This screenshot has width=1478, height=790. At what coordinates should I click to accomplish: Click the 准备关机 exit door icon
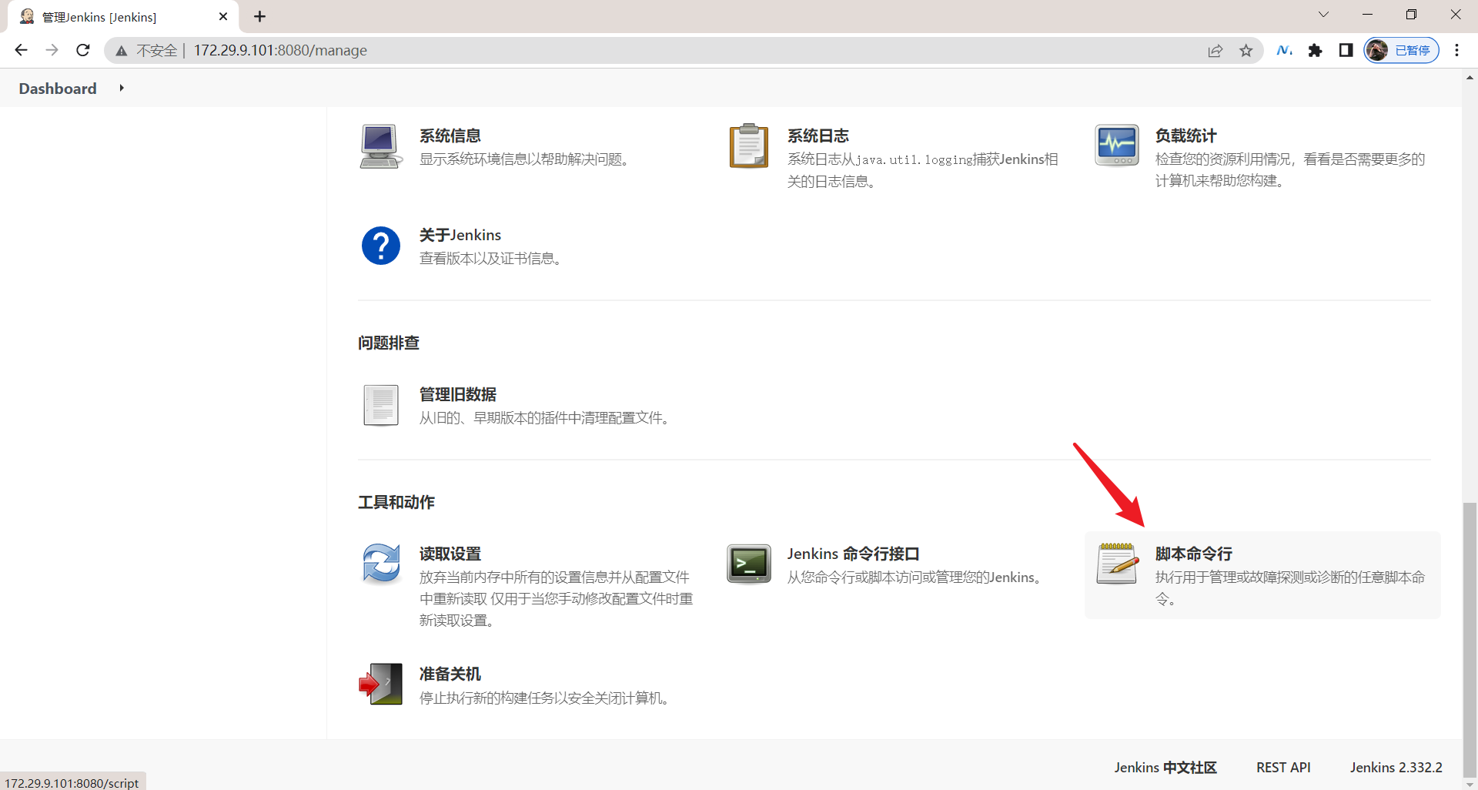coord(381,684)
